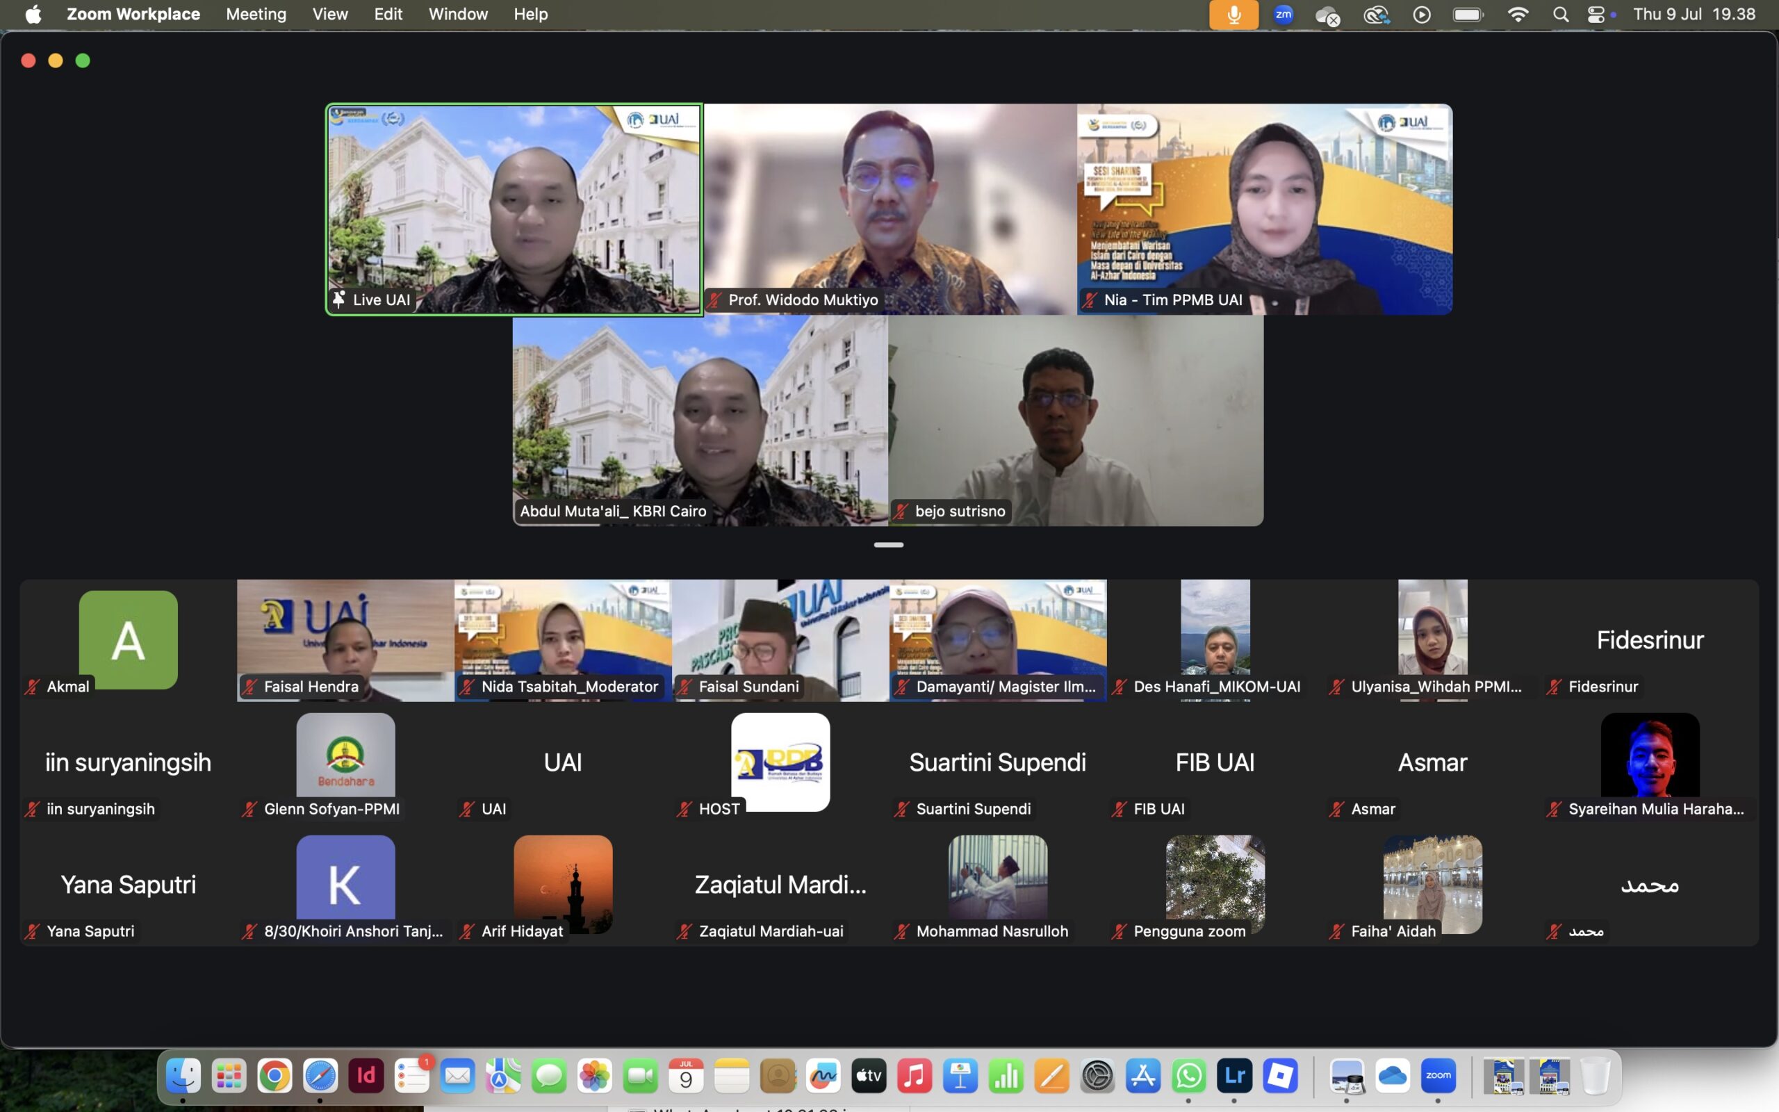This screenshot has height=1112, width=1779.
Task: Click the date and time in menu bar
Action: click(1694, 14)
